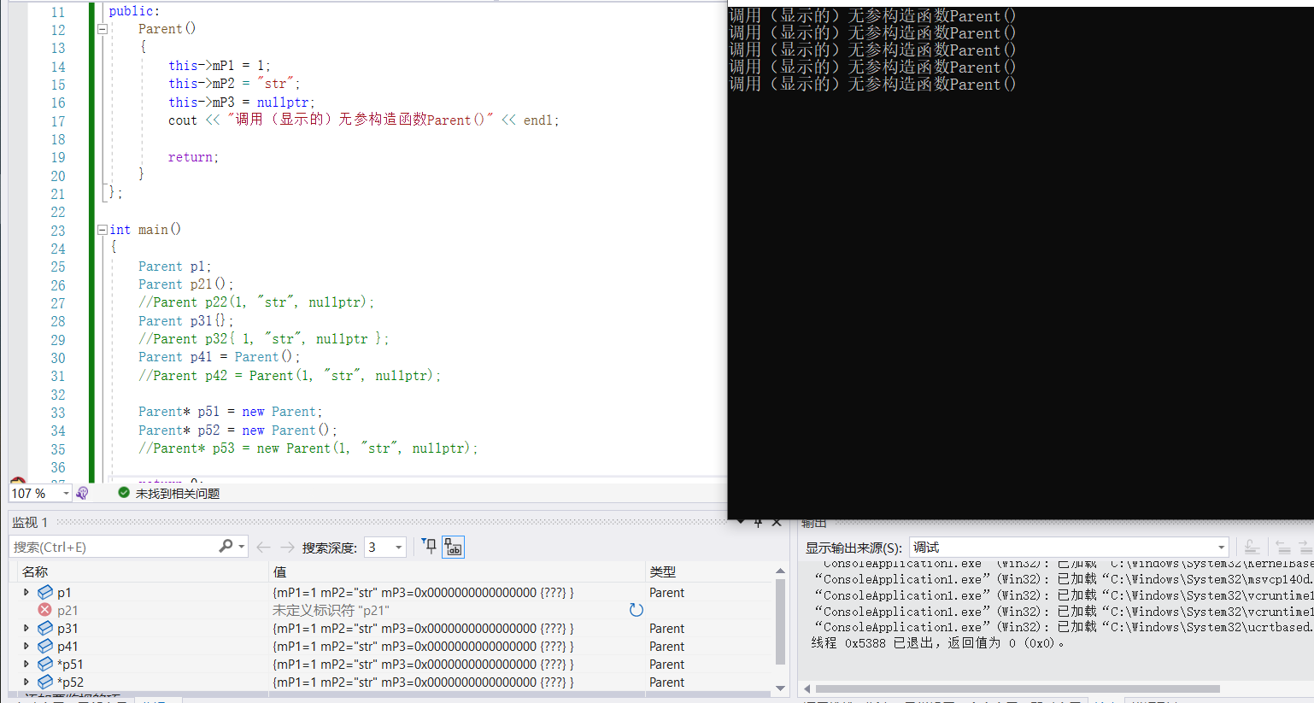Image resolution: width=1314 pixels, height=703 pixels.
Task: Click the back navigation arrow in Watch 1
Action: click(265, 547)
